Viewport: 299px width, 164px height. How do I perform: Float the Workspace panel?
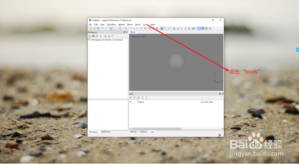click(x=124, y=32)
